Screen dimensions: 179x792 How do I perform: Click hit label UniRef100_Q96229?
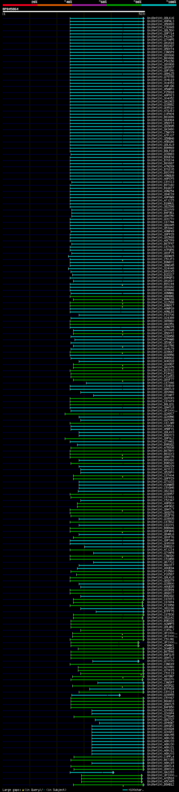point(160,466)
